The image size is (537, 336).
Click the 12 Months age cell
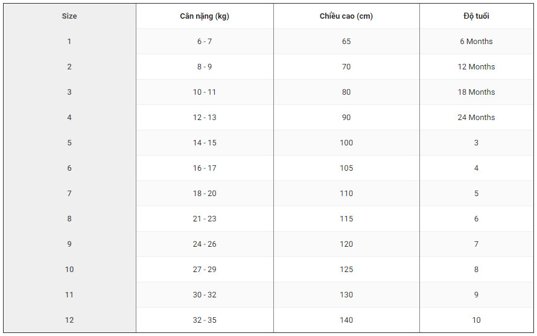pyautogui.click(x=476, y=67)
